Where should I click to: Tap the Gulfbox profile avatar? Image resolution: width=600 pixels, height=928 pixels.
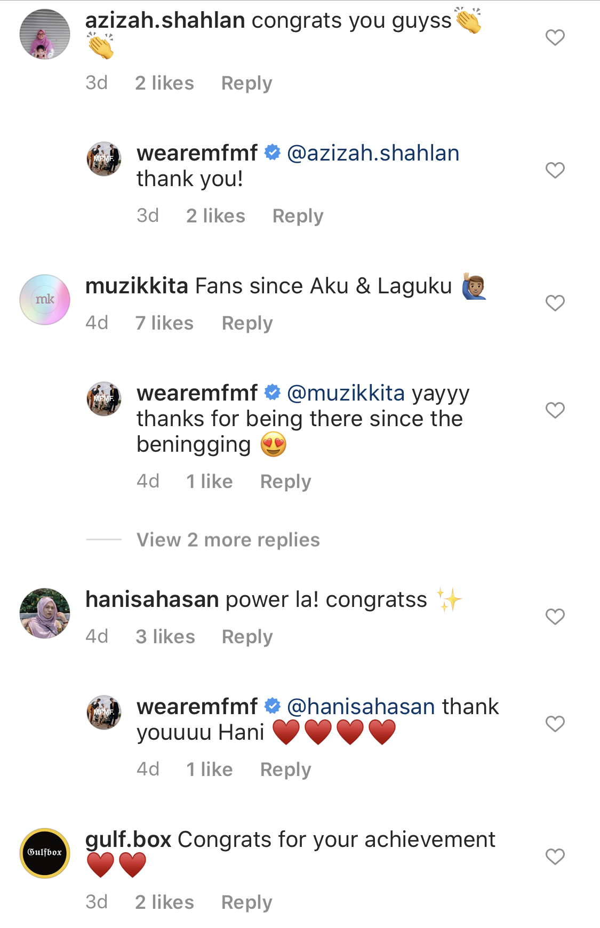[45, 853]
